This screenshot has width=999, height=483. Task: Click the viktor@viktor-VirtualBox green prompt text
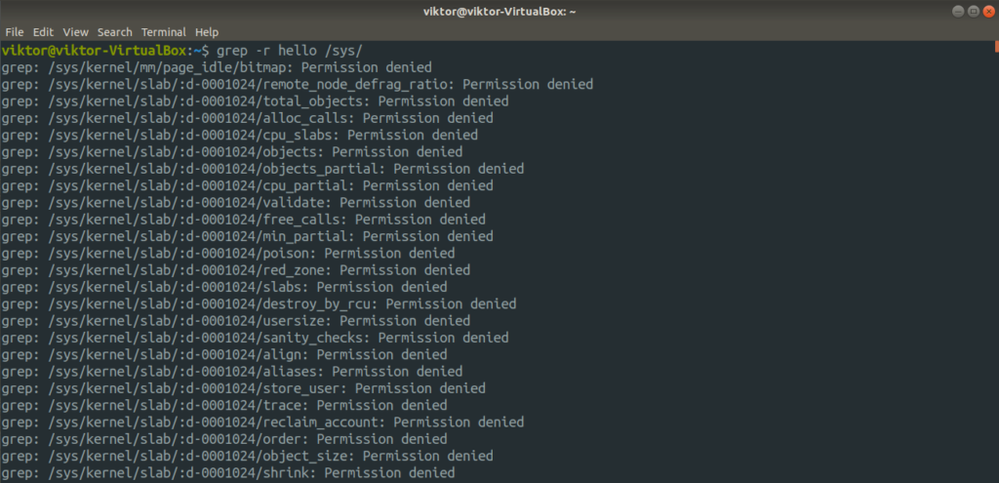pyautogui.click(x=95, y=51)
